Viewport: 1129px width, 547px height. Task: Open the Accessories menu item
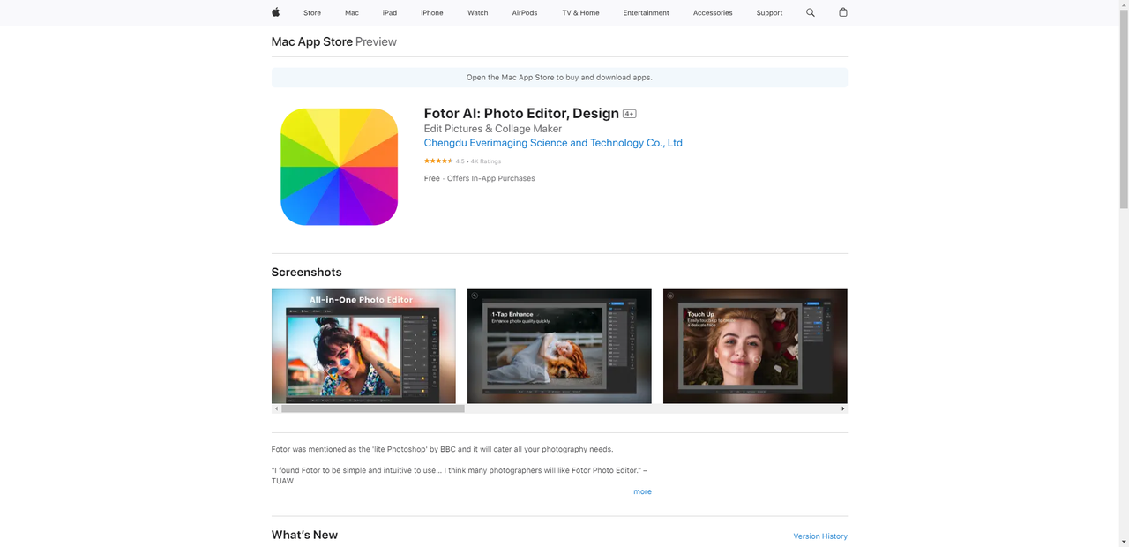pos(713,13)
